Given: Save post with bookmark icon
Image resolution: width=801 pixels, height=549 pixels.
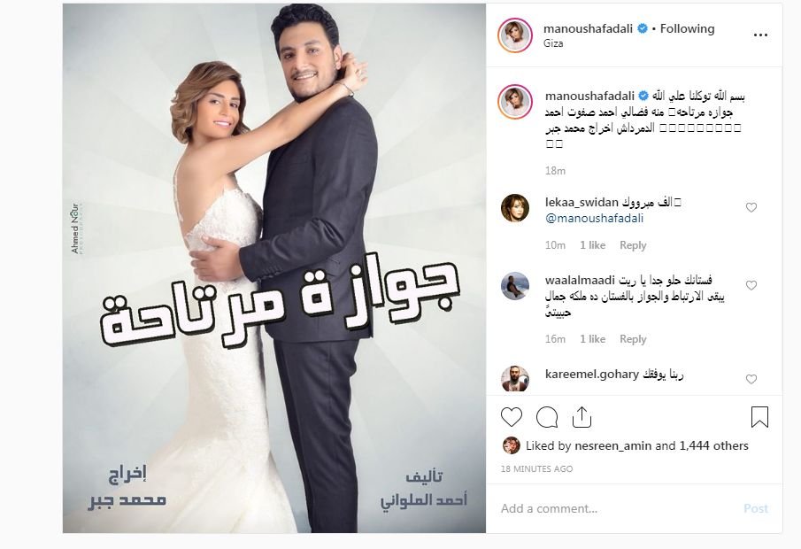Looking at the screenshot, I should pos(759,417).
